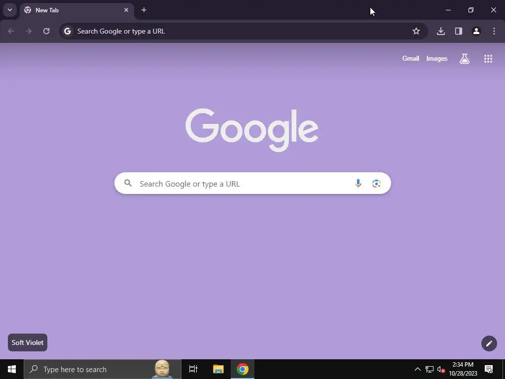Click the Soft Violet theme label
505x379 pixels.
click(x=28, y=342)
